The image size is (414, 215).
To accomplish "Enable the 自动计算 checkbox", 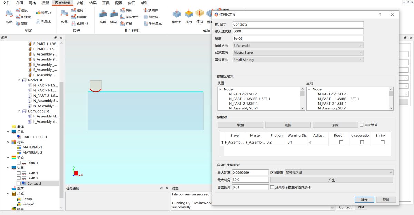I will pyautogui.click(x=362, y=125).
